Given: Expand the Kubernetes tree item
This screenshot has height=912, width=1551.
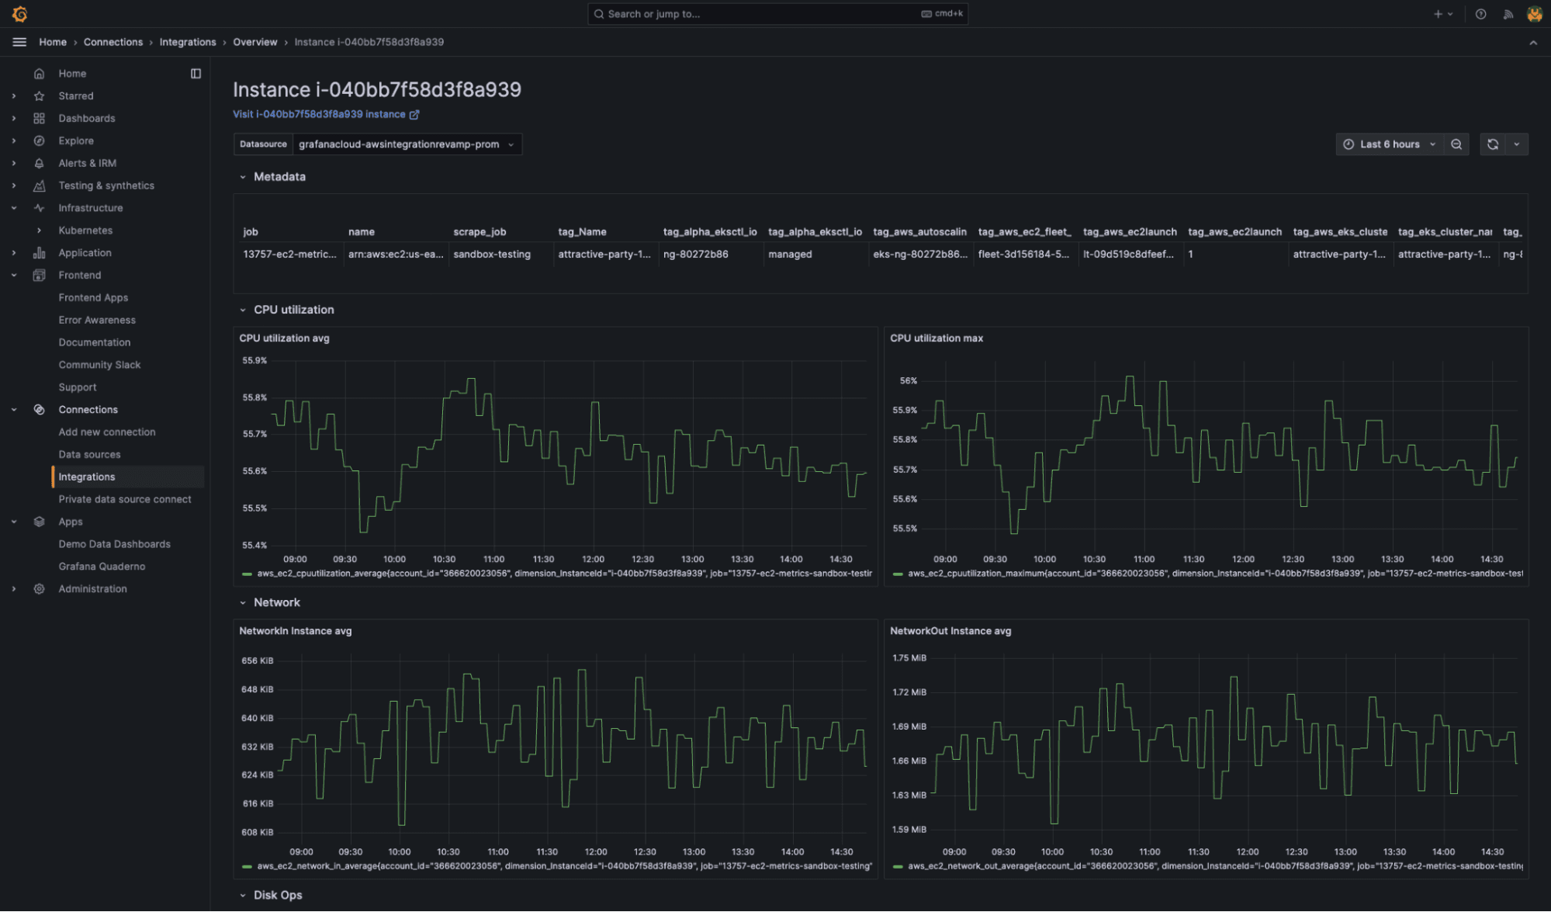Looking at the screenshot, I should tap(37, 230).
